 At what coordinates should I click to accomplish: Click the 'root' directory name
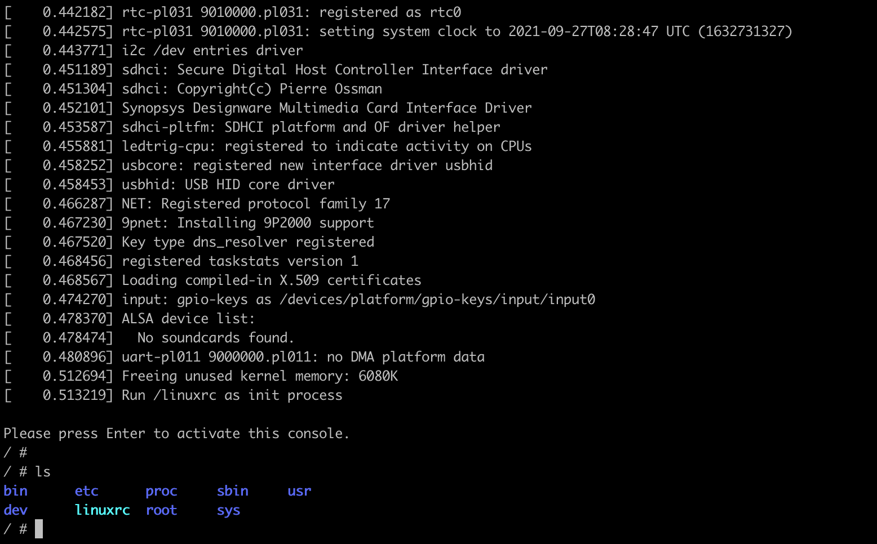tap(161, 510)
